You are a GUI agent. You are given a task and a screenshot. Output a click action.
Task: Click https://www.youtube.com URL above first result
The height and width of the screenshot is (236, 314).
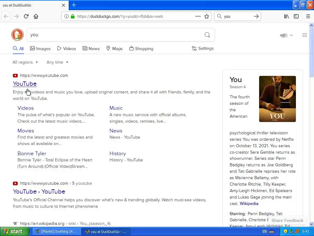(44, 76)
